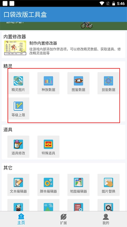The width and height of the screenshot is (127, 227).
Task: Open the 图鉴数据 Pokédex icon
Action: [78, 83]
